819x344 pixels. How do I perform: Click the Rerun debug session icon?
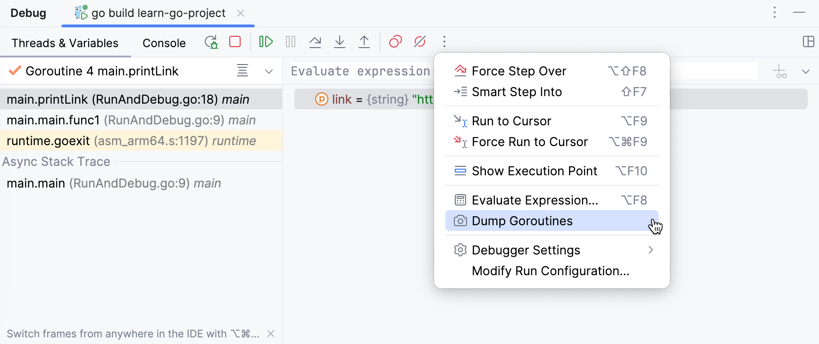[x=211, y=42]
